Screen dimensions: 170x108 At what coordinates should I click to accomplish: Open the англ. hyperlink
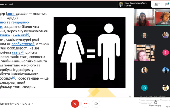tap(11, 14)
